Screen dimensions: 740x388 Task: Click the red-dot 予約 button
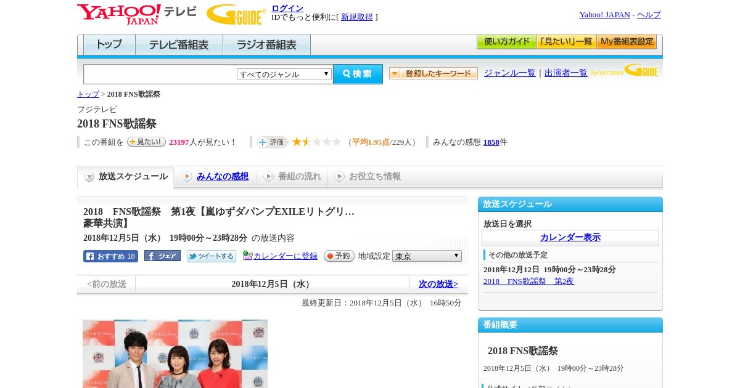(339, 256)
